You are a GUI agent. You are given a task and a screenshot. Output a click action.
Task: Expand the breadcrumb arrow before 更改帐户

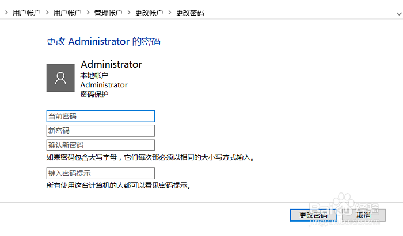point(128,13)
